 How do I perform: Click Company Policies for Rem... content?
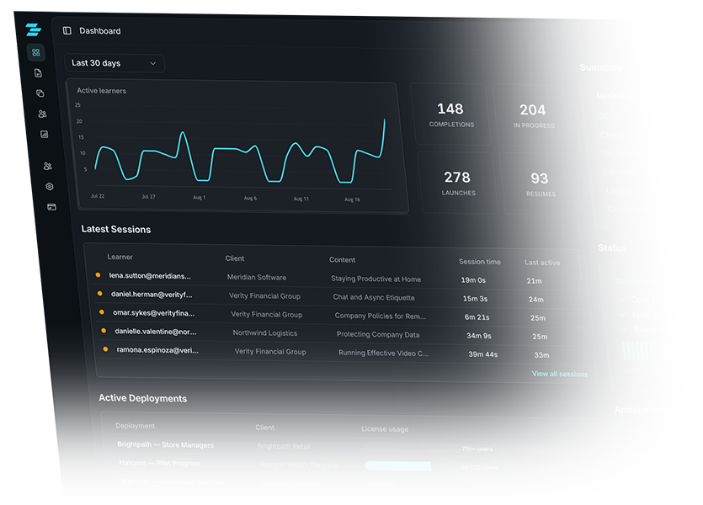381,316
